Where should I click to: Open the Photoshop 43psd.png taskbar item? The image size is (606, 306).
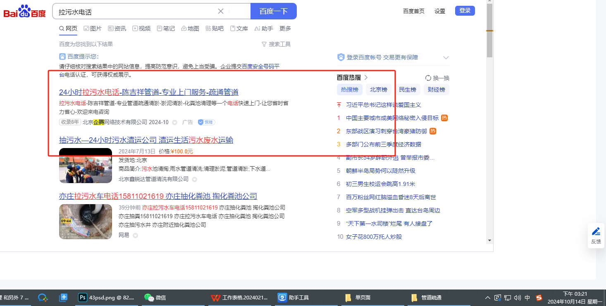point(106,297)
